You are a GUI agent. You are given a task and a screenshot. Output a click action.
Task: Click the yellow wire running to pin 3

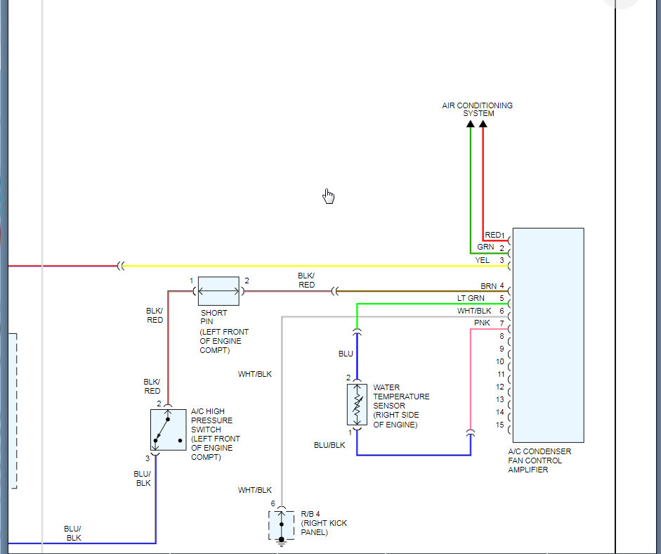click(316, 266)
